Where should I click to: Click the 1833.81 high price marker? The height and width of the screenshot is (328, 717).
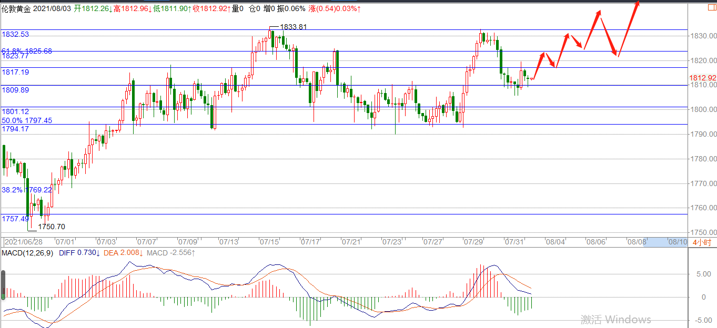tap(292, 26)
